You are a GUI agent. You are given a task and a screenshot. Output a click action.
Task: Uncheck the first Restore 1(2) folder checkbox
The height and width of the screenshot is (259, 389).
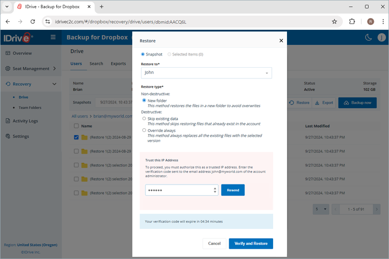click(76, 138)
